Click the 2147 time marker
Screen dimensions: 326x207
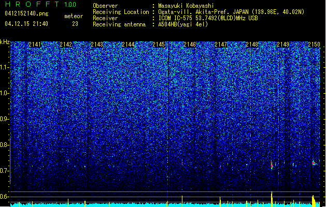pyautogui.click(x=221, y=45)
